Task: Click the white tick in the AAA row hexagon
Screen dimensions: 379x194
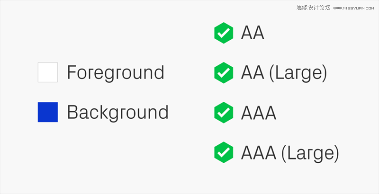Action: (x=224, y=113)
